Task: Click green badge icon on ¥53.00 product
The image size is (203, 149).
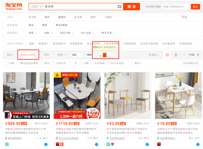Action: click(108, 144)
